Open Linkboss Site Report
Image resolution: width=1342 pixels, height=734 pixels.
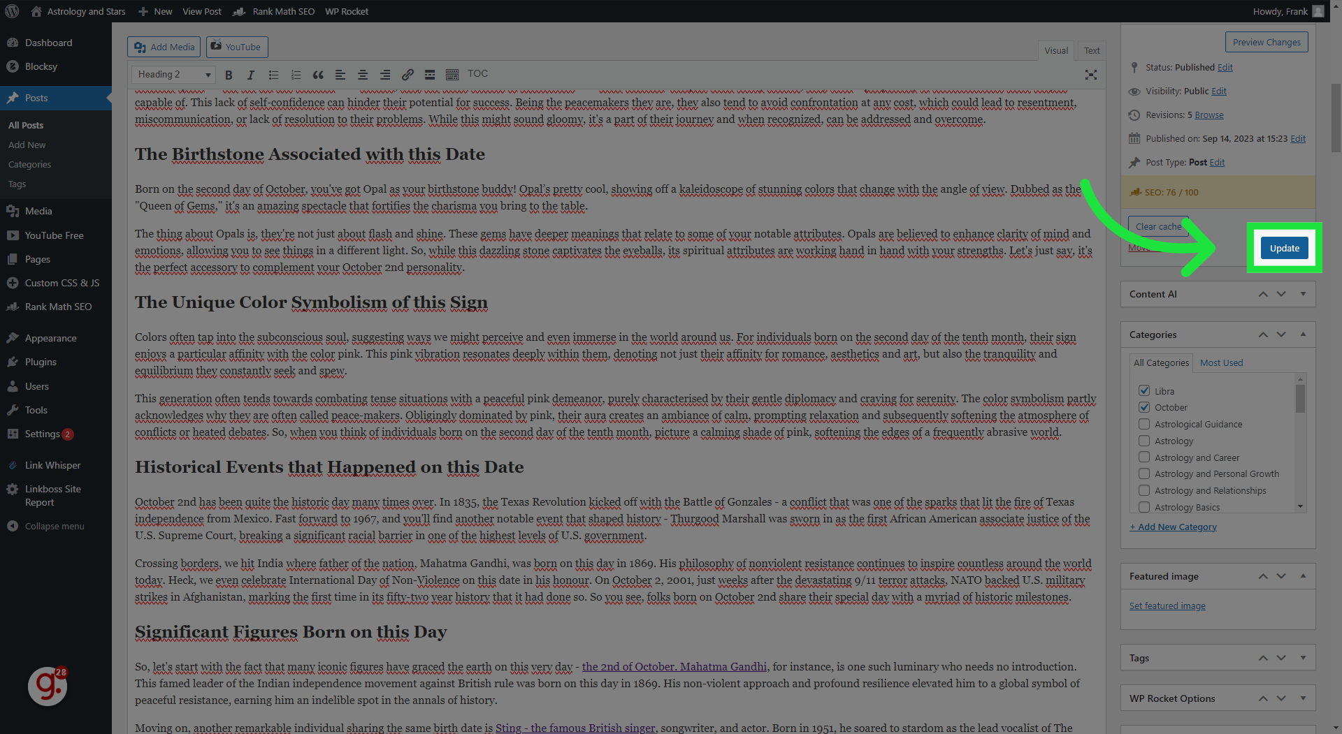(52, 495)
